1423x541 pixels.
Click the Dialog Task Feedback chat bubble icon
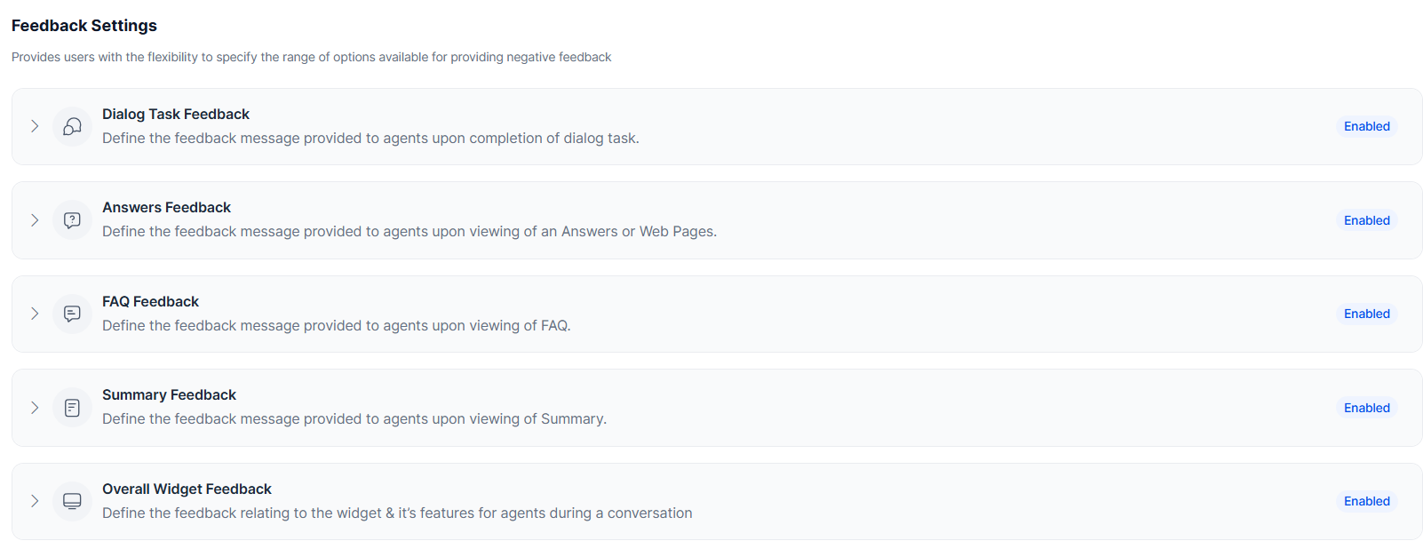tap(73, 126)
